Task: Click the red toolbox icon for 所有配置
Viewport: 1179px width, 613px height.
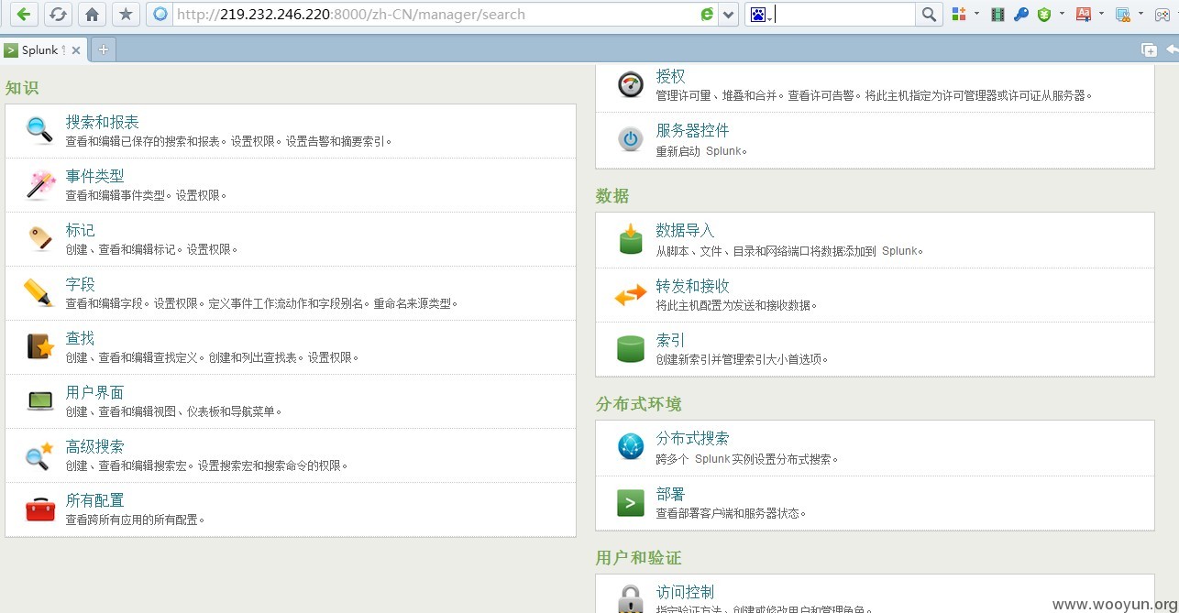Action: (40, 509)
